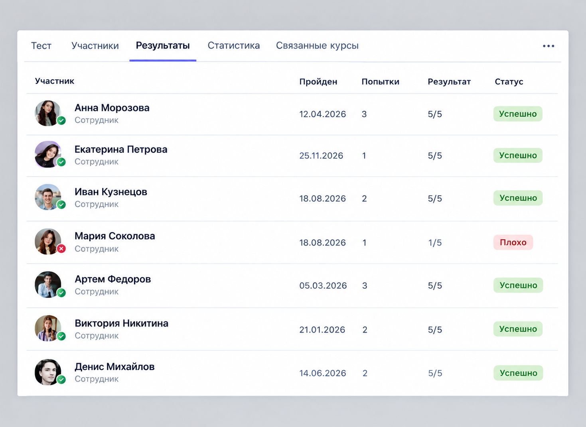Go to the Связанные курсы tab
This screenshot has width=586, height=427.
(x=317, y=46)
